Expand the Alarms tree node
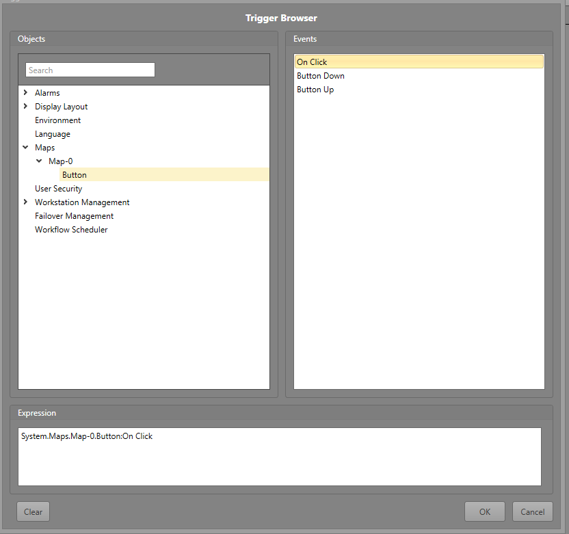 26,93
